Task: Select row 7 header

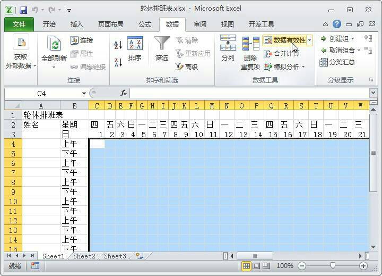Action: [13, 173]
